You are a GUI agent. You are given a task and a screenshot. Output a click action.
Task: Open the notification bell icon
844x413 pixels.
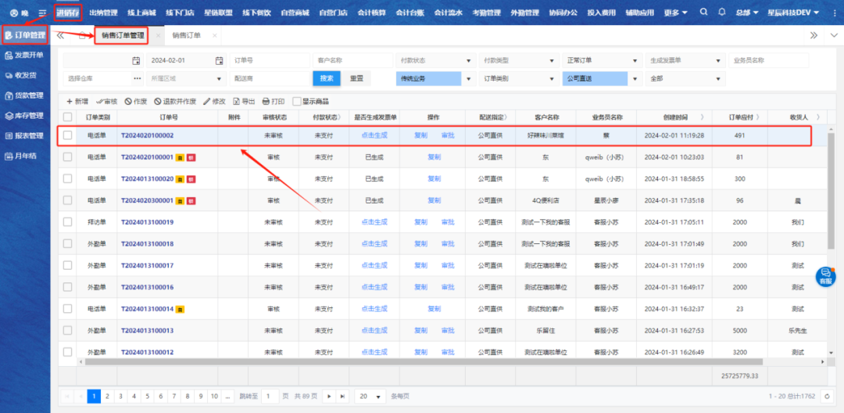[721, 13]
